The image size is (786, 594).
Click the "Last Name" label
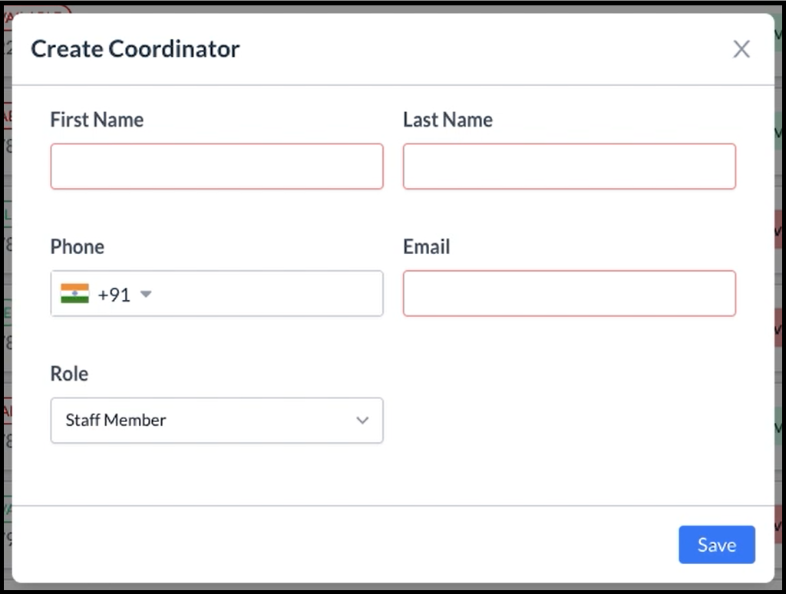coord(447,120)
